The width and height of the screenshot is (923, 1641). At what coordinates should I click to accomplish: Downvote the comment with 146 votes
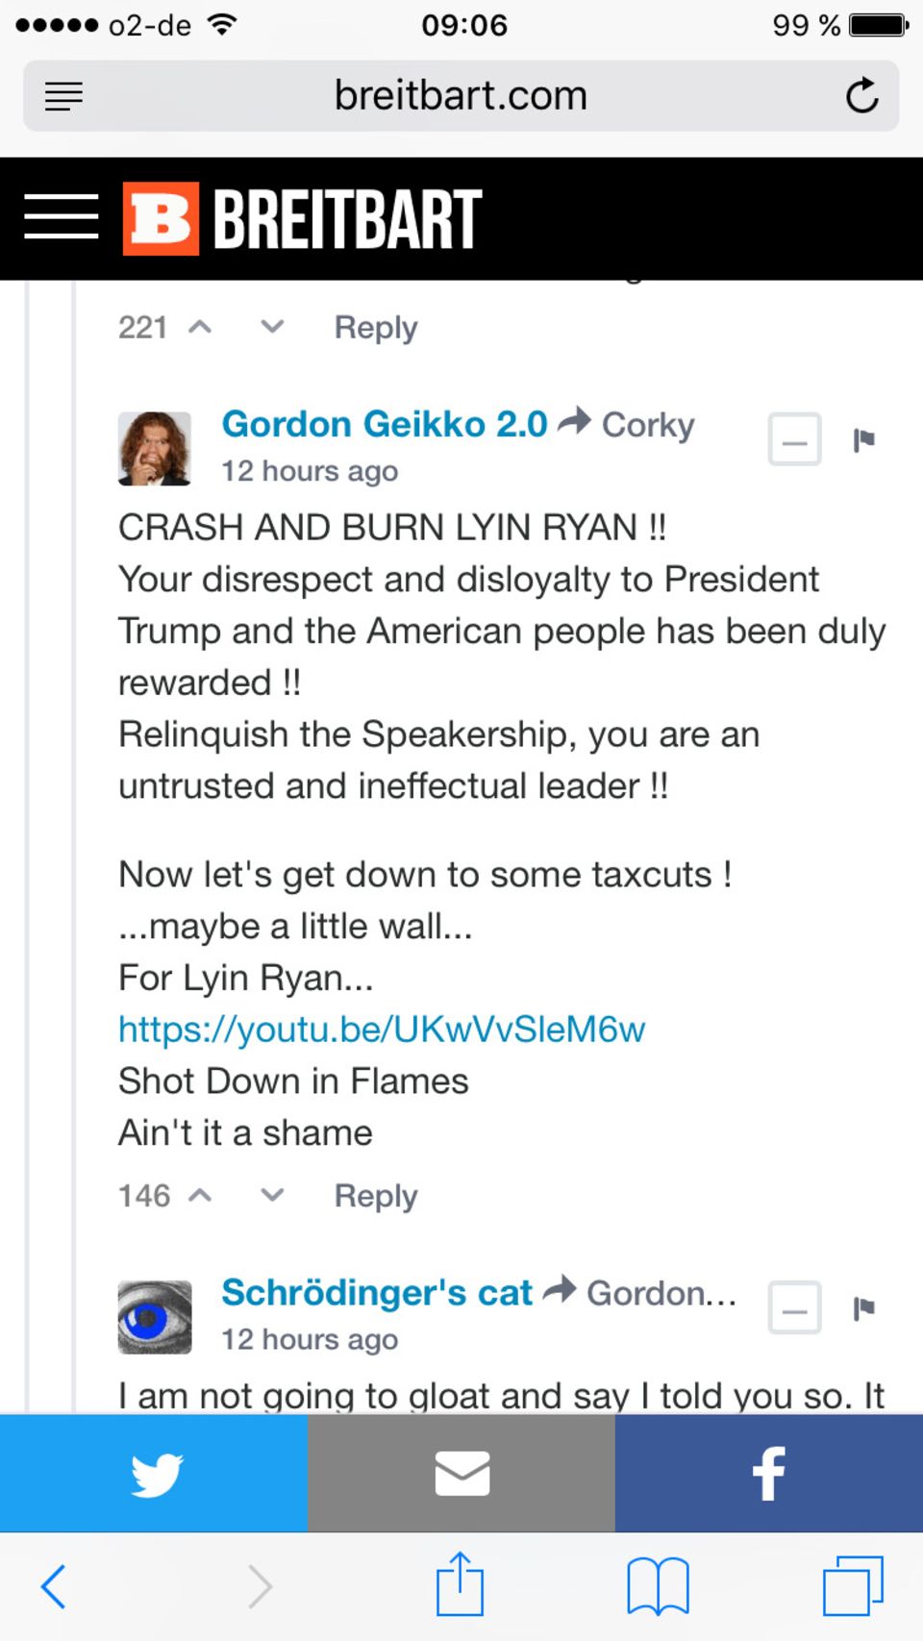(272, 1195)
